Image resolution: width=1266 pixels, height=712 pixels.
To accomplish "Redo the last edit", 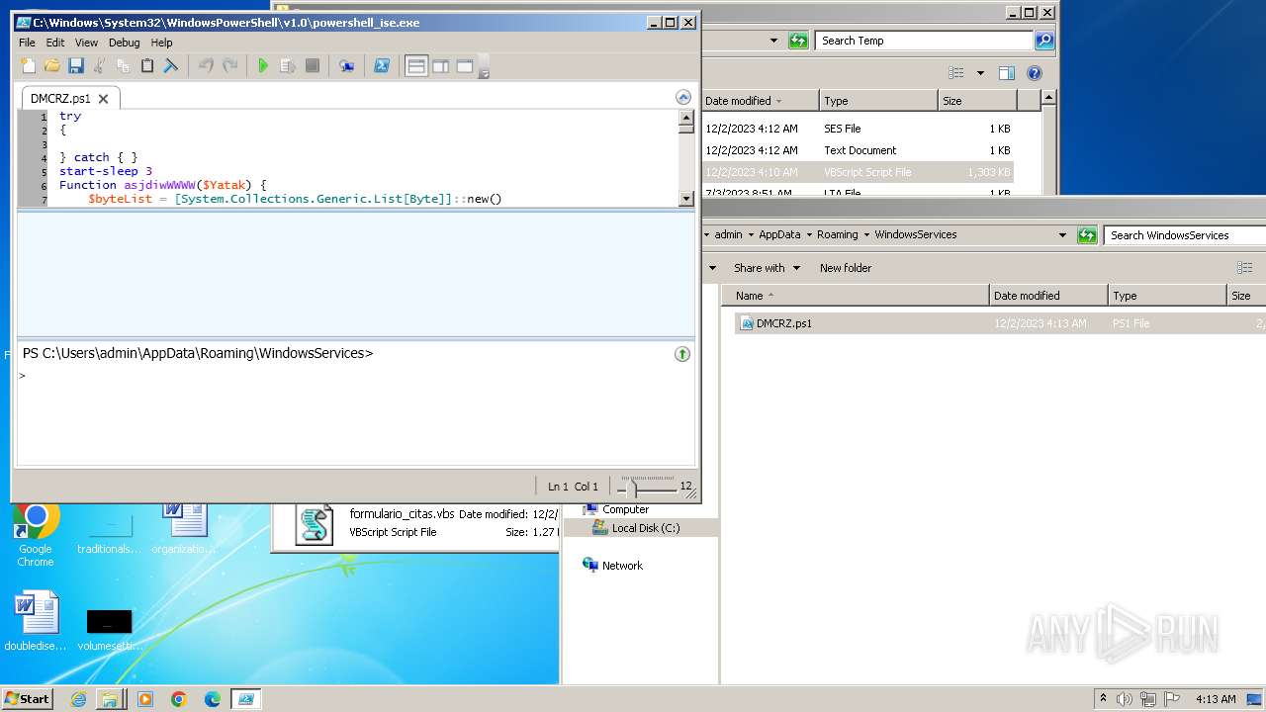I will tap(229, 66).
